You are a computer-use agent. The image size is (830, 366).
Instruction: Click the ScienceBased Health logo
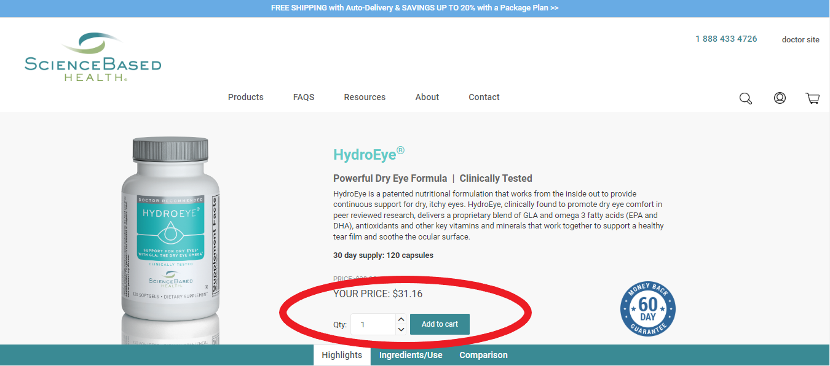pos(93,57)
